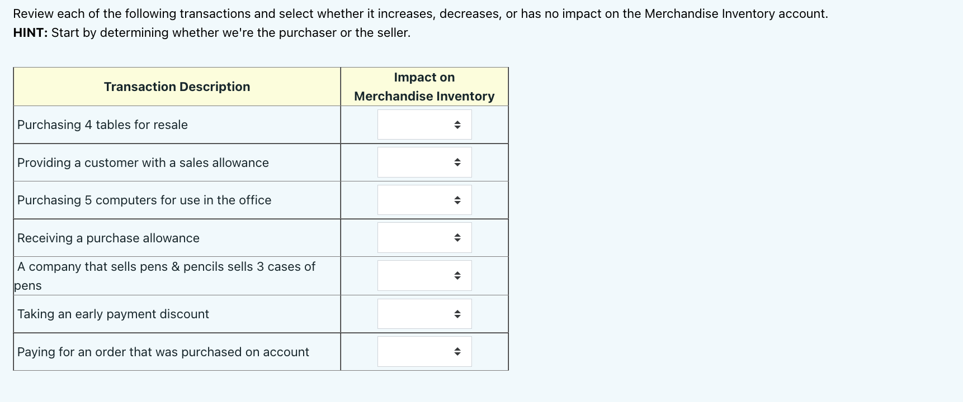This screenshot has width=963, height=402.
Task: Open the dropdown beside Taking an early payment discount
Action: coord(424,313)
